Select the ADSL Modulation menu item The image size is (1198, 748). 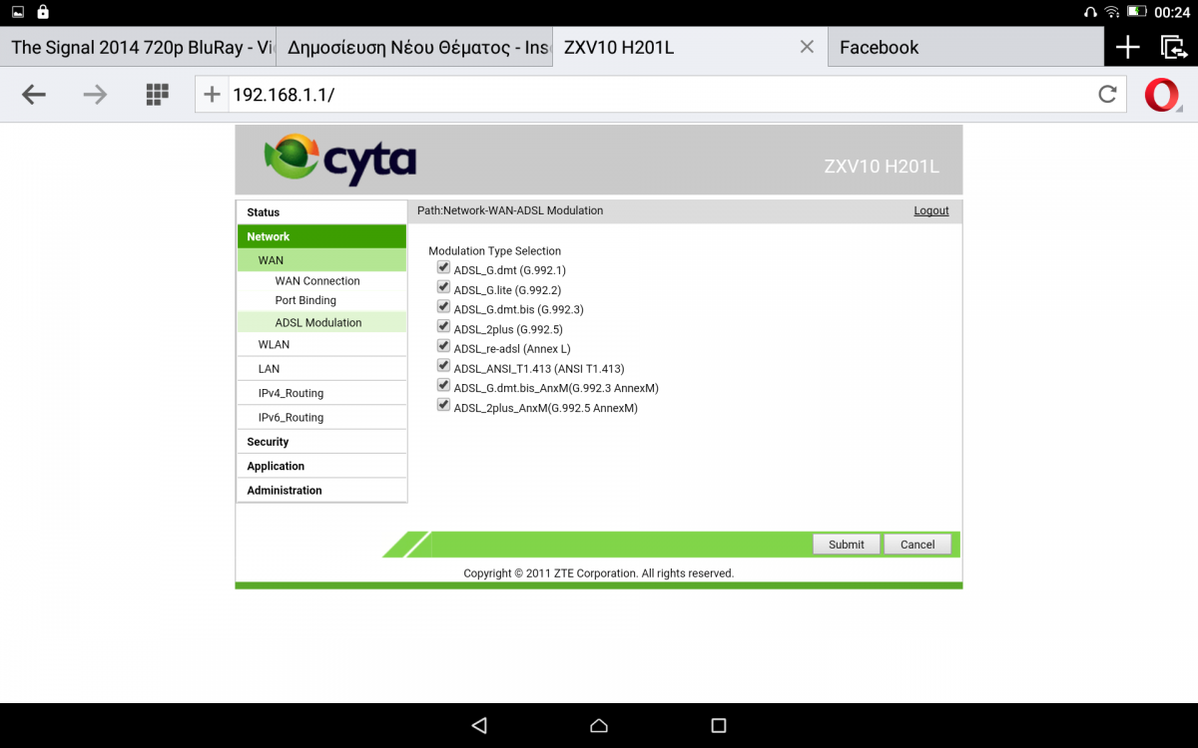click(x=321, y=322)
